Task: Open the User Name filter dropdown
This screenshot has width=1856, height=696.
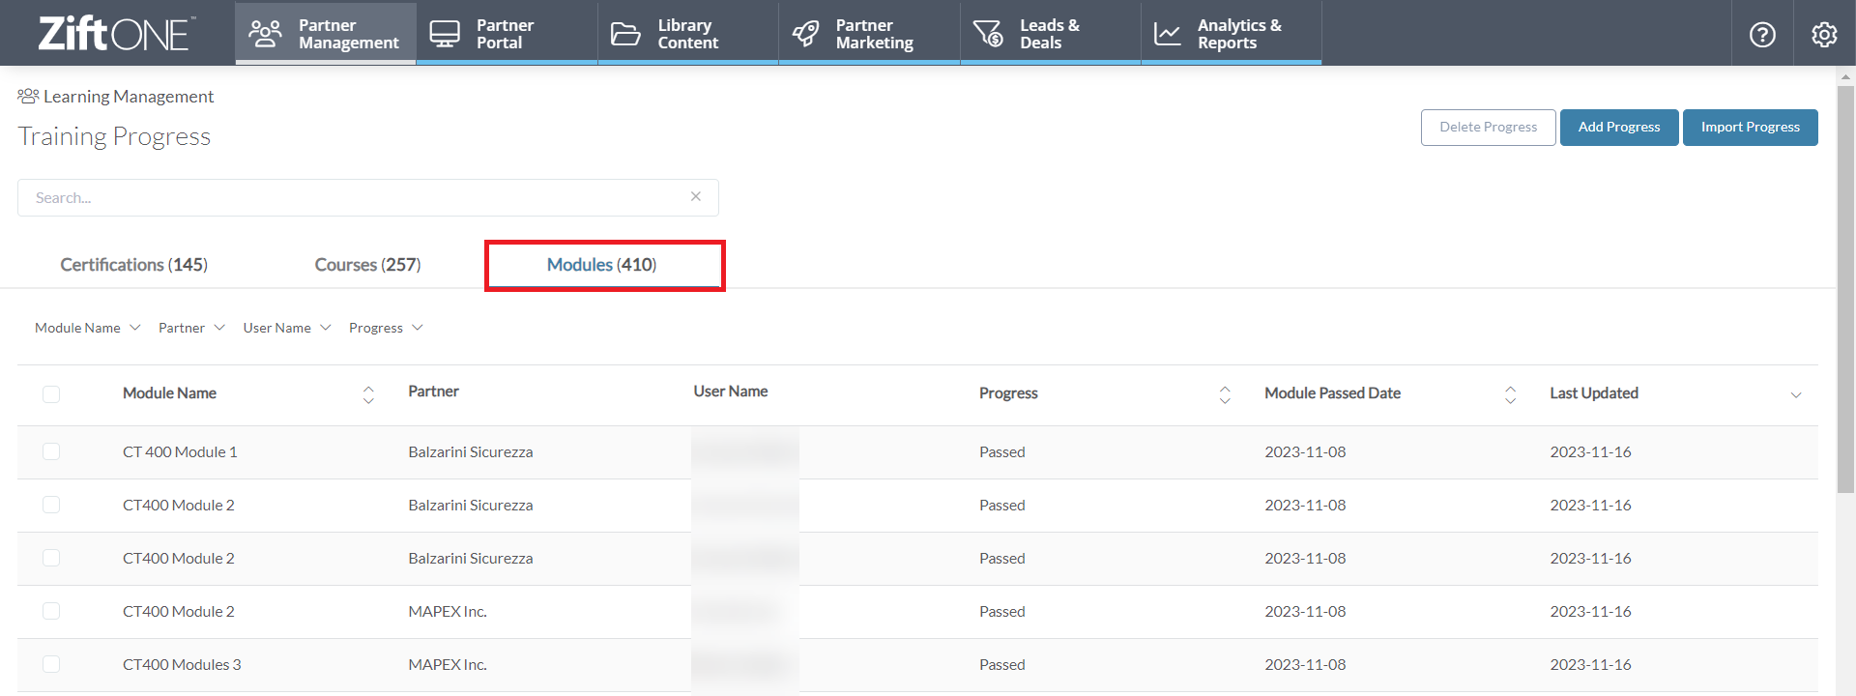Action: click(287, 328)
